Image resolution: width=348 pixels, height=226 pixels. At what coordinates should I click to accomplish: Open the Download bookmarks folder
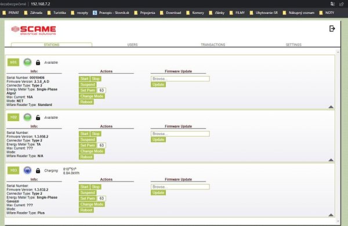pos(171,13)
